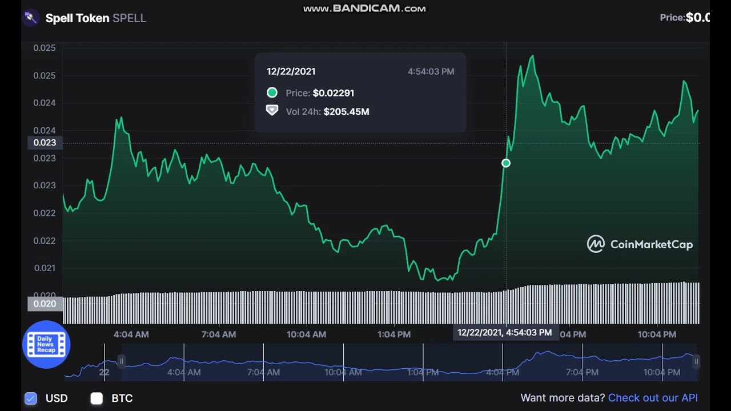This screenshot has width=731, height=411.
Task: Click the 0.021 y-axis label
Action: (45, 268)
